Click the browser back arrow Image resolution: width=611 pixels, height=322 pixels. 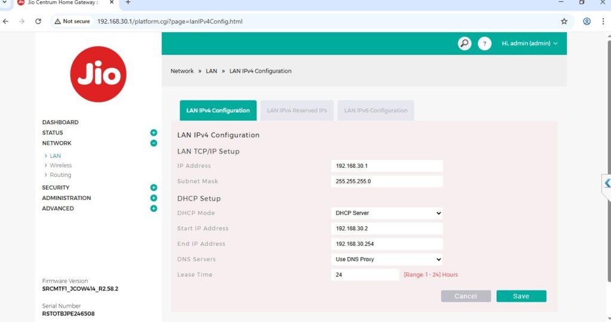pos(6,21)
